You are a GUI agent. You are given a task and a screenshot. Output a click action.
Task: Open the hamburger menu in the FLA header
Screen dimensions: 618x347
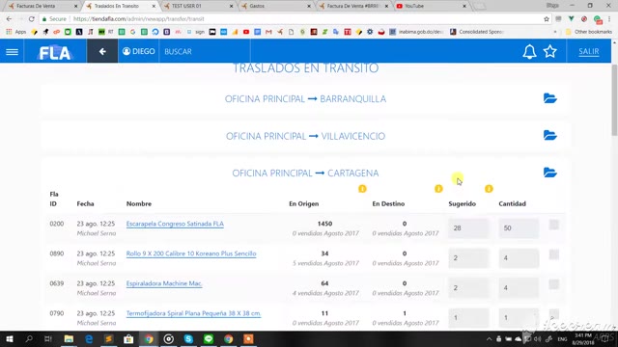coord(12,51)
